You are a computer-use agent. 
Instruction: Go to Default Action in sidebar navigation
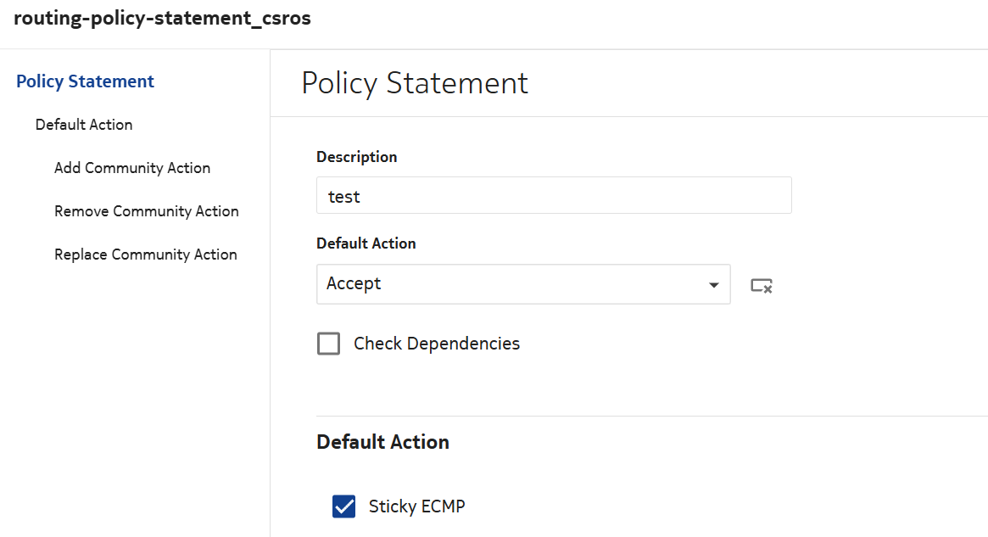[x=84, y=125]
